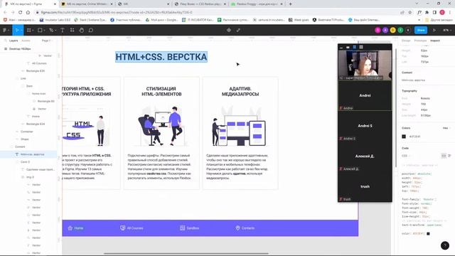Switch to the Design tab

click(x=406, y=41)
